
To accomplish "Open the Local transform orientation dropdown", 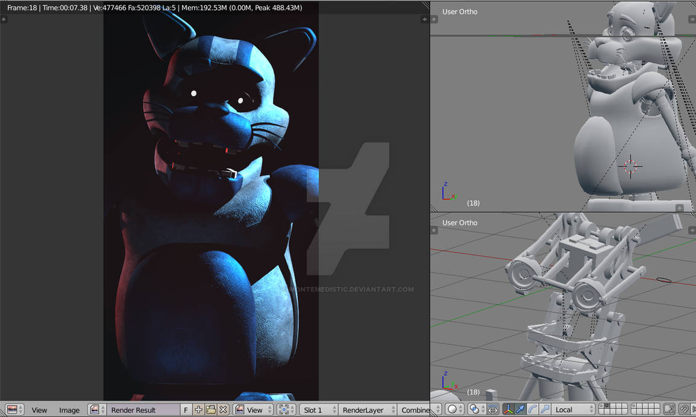I will 573,409.
